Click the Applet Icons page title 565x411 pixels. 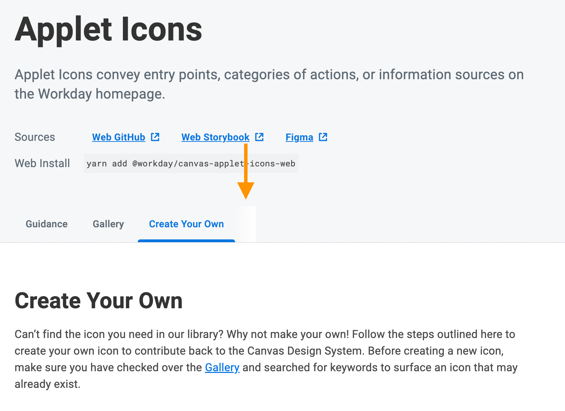pyautogui.click(x=108, y=30)
